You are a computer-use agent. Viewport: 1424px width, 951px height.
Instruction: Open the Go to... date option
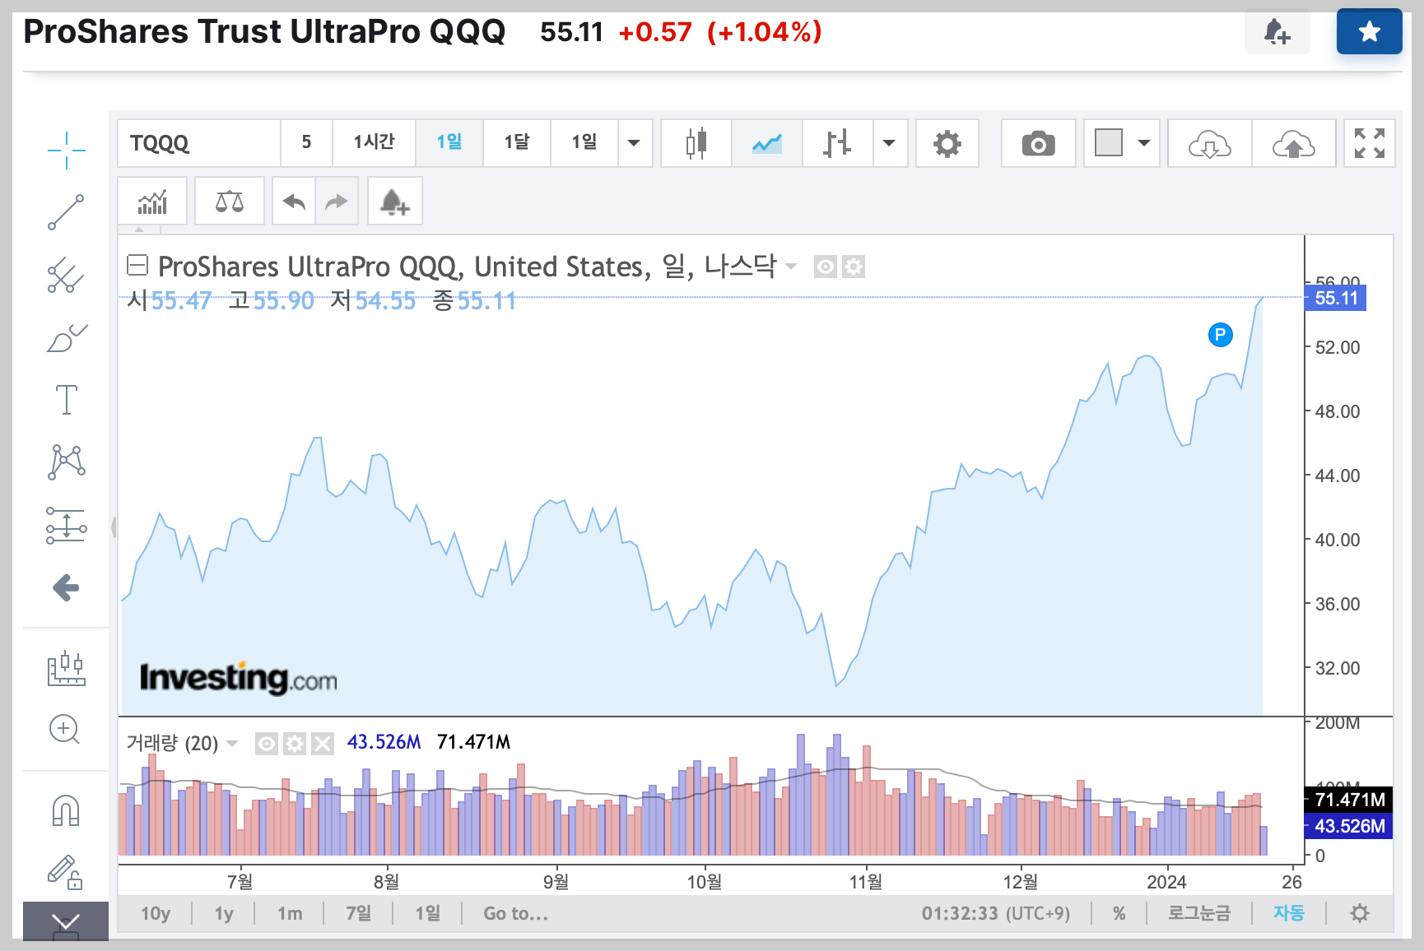[516, 913]
